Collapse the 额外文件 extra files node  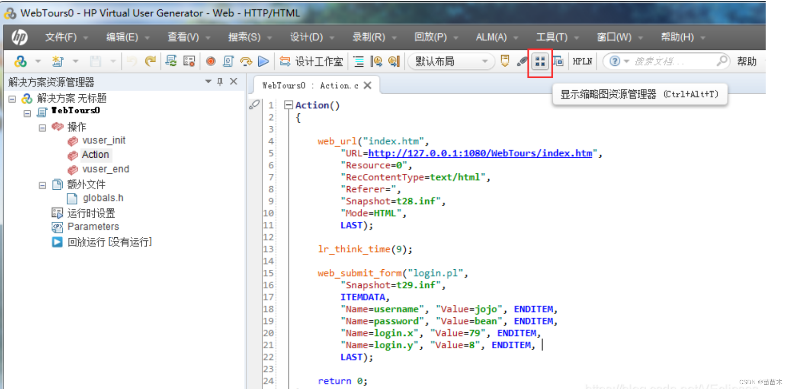pyautogui.click(x=42, y=185)
